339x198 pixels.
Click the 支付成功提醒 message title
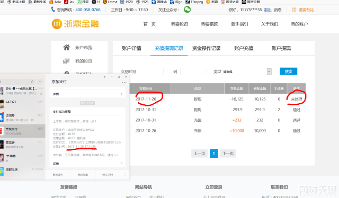tap(61, 112)
